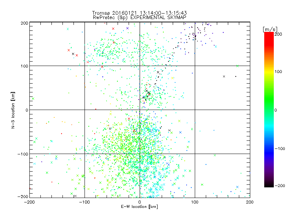This screenshot has height=220, width=294.
Task: Pick the yellow band of the colorbar
Action: coord(269,71)
